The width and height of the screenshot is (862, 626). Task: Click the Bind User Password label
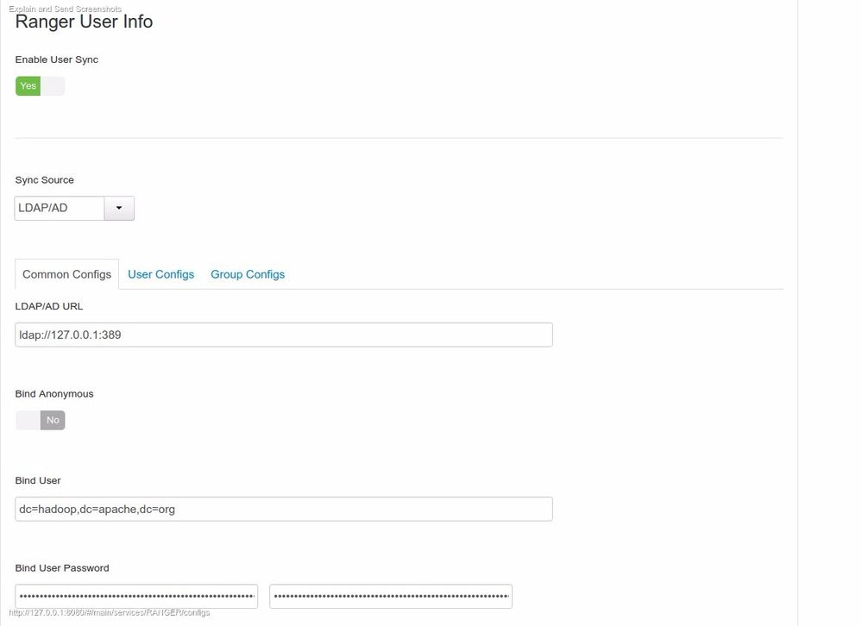(x=62, y=568)
